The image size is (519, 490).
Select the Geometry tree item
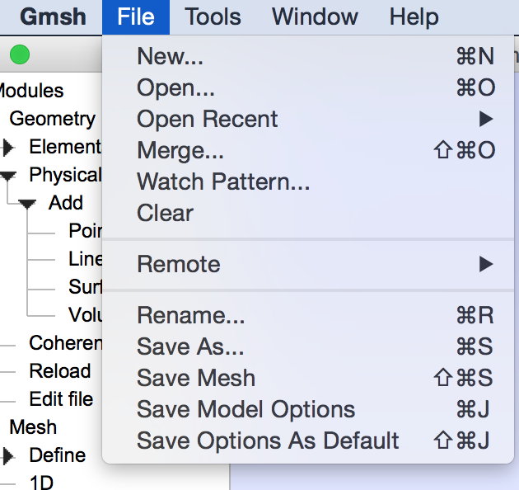[x=52, y=119]
